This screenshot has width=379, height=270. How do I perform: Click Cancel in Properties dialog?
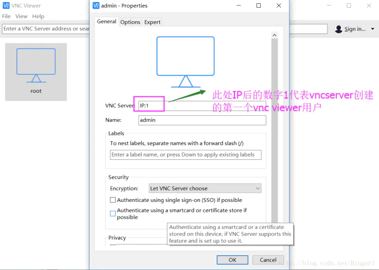(x=268, y=260)
